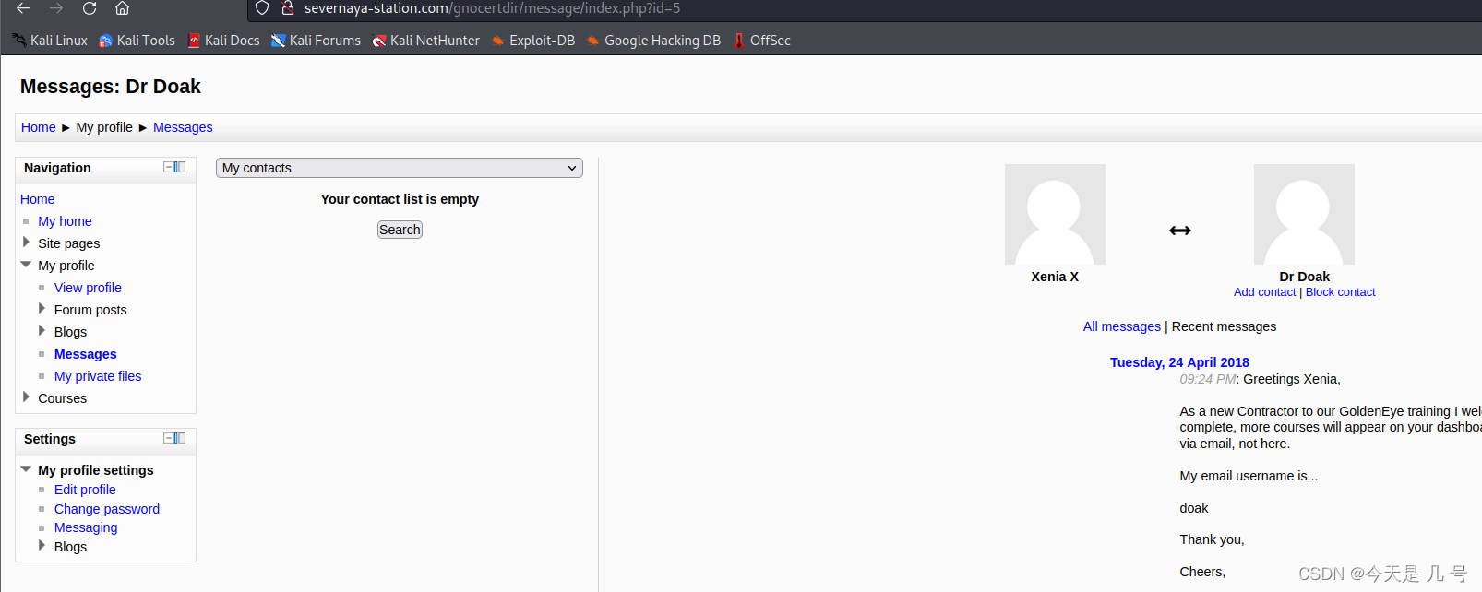Viewport: 1482px width, 592px height.
Task: Open View profile in Navigation
Action: [x=88, y=288]
